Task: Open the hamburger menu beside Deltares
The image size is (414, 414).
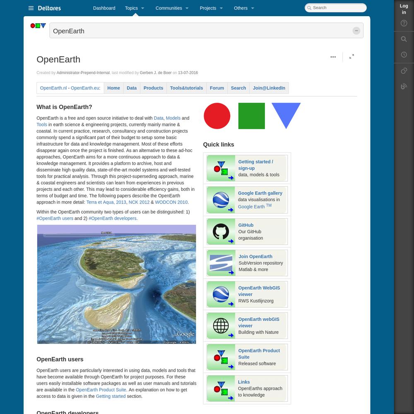Action: click(x=31, y=8)
